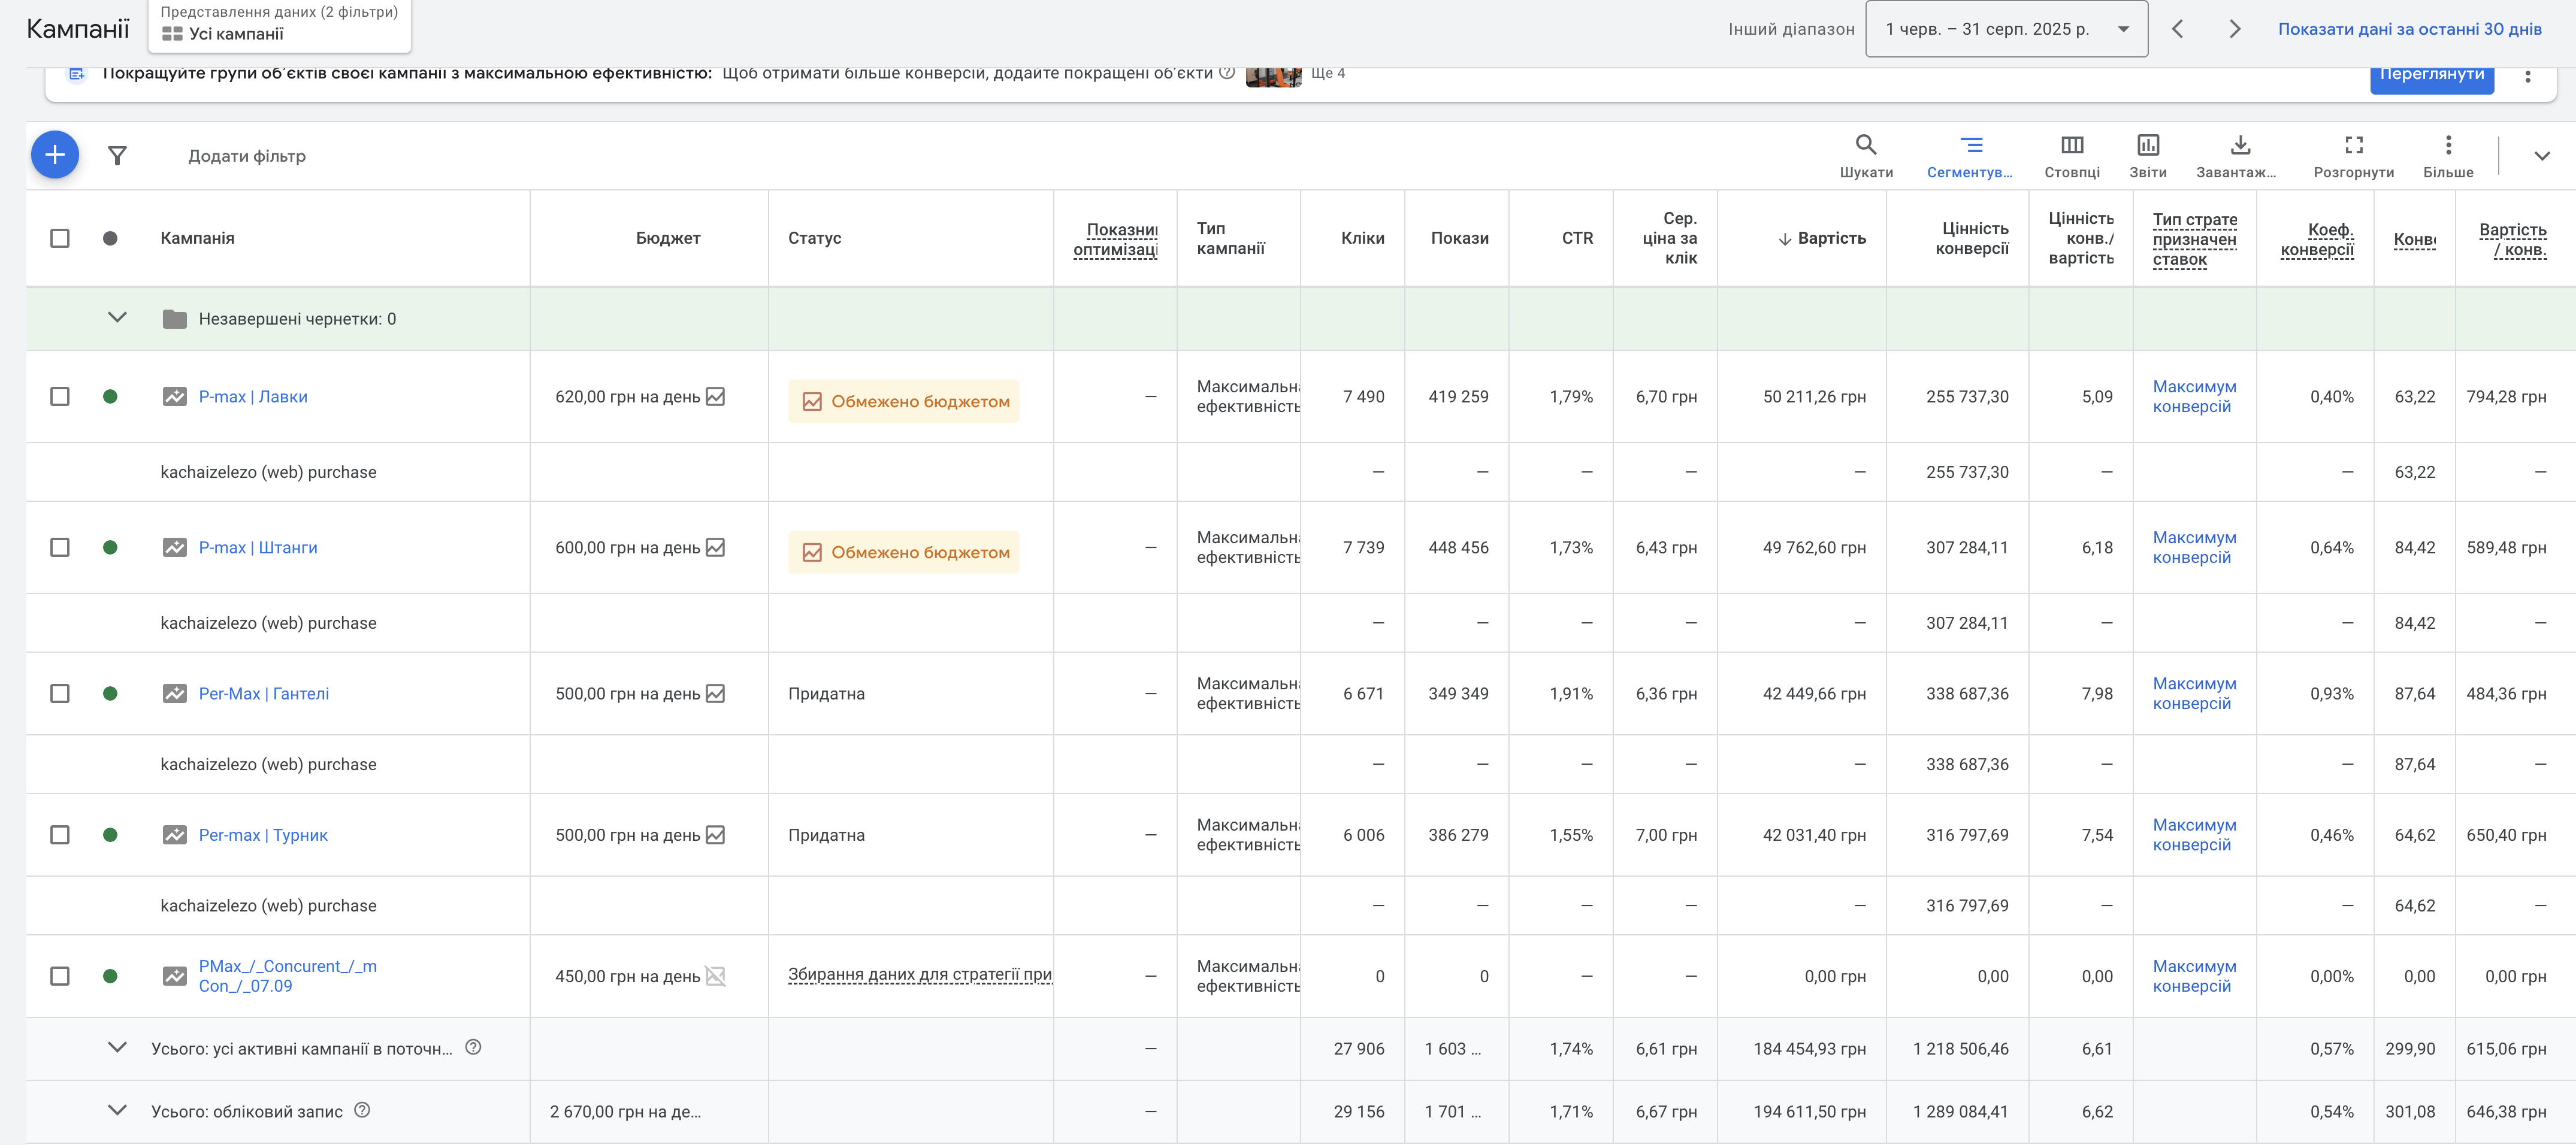The width and height of the screenshot is (2576, 1145).
Task: Click the blue plus create campaign button
Action: click(x=55, y=155)
